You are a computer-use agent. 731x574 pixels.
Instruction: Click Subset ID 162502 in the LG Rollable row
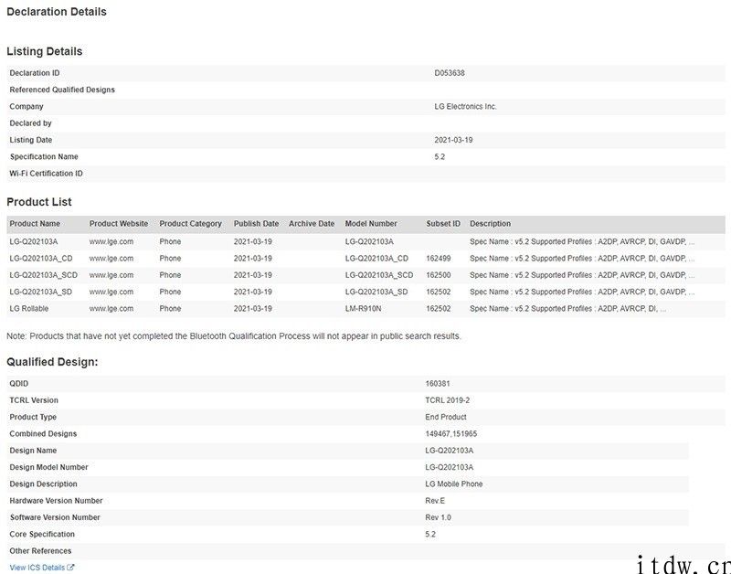[x=439, y=309]
